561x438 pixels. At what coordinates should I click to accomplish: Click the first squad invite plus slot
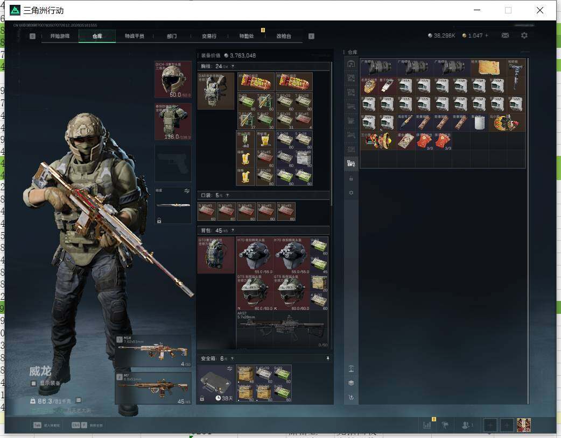coord(490,425)
